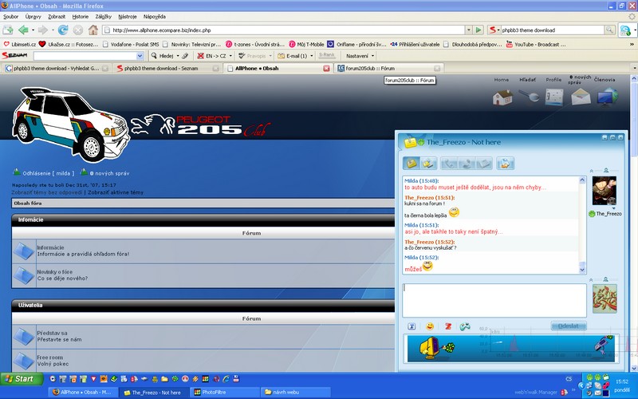Screen dimensions: 638x399
Task: Click the chat conversation vertical scrollbar
Action: click(582, 223)
